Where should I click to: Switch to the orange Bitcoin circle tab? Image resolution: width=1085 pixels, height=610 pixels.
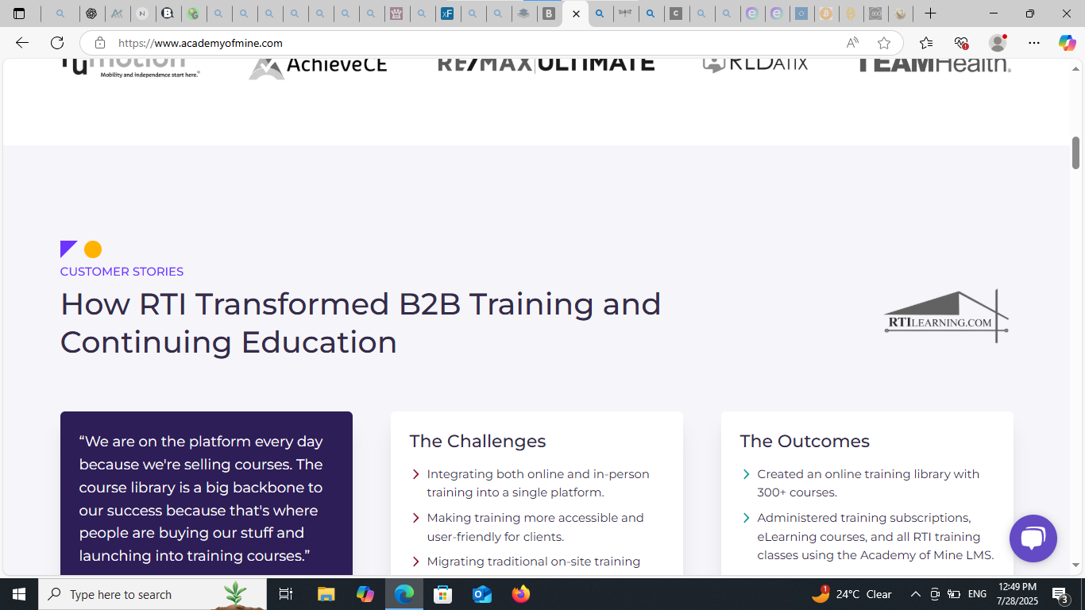pos(825,14)
